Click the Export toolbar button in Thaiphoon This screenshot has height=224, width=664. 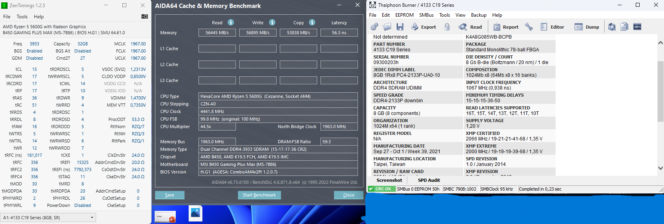(x=424, y=27)
